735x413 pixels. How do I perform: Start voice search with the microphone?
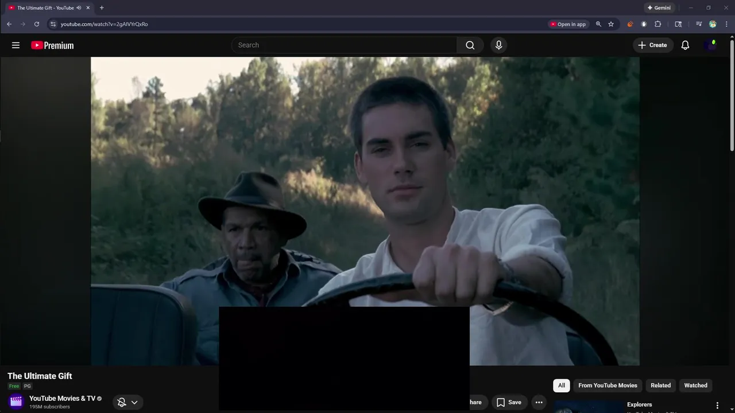(x=498, y=45)
